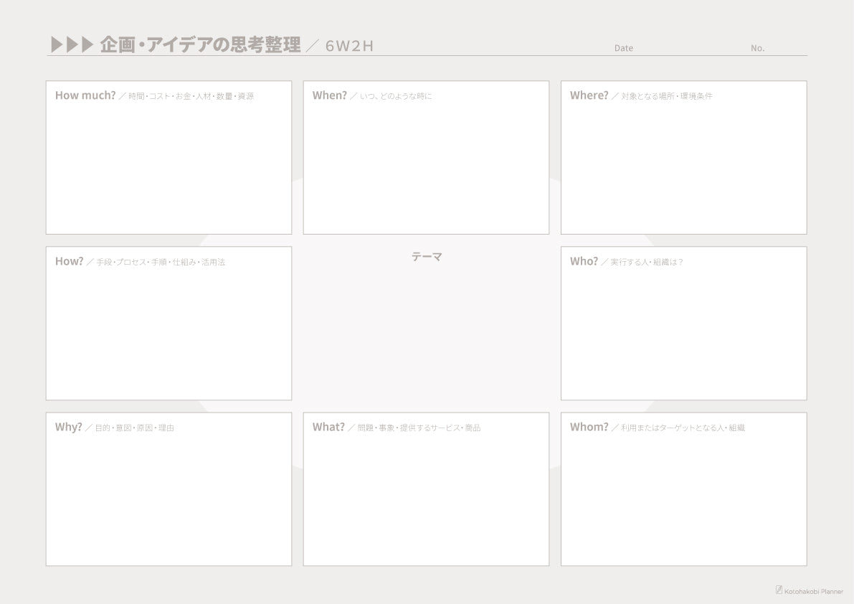Click the テーマ label in the center
This screenshot has height=604, width=854.
[x=427, y=257]
